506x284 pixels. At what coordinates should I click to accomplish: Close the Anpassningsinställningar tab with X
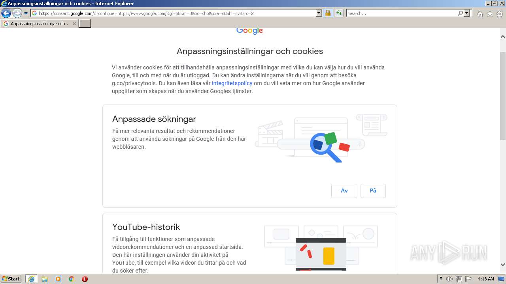[74, 24]
